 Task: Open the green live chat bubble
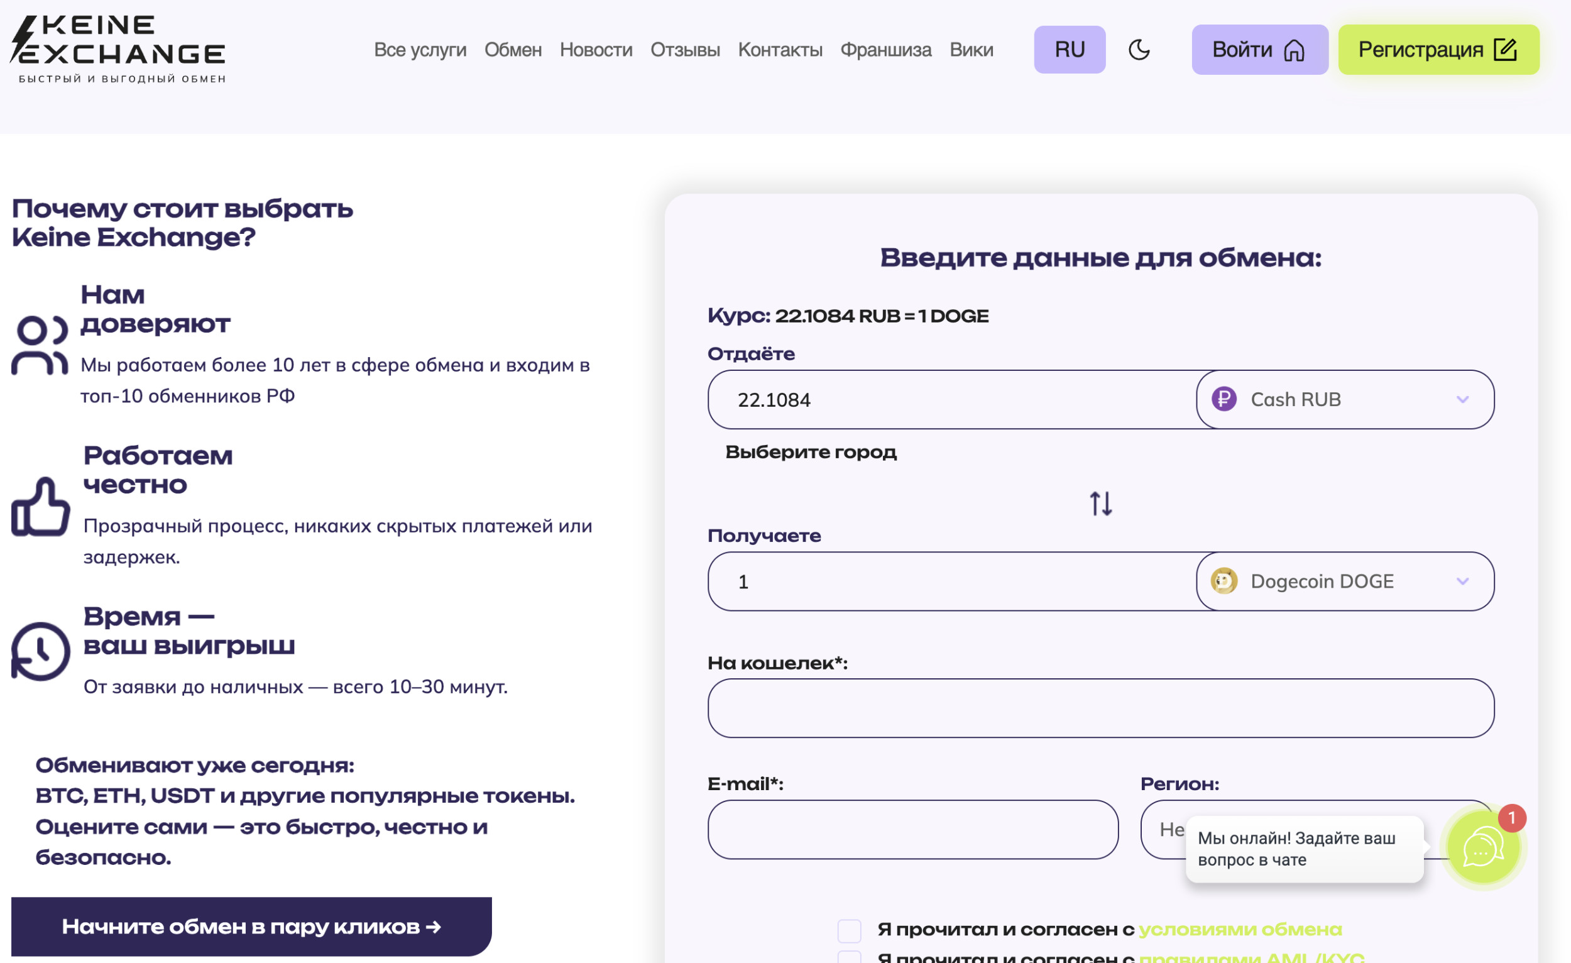tap(1483, 847)
